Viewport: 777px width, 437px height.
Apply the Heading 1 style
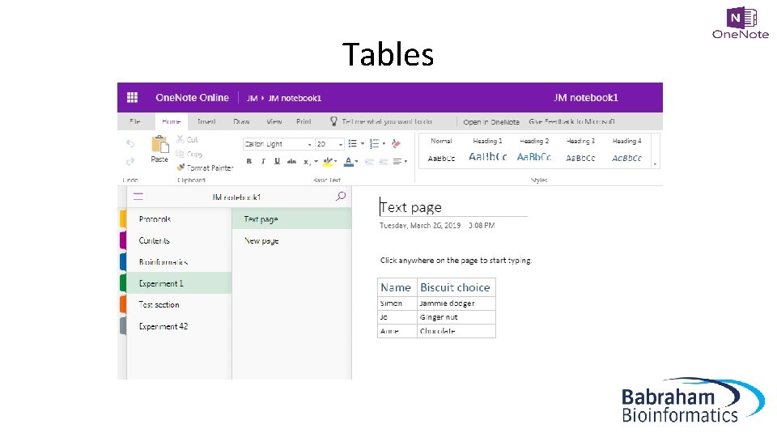point(487,151)
